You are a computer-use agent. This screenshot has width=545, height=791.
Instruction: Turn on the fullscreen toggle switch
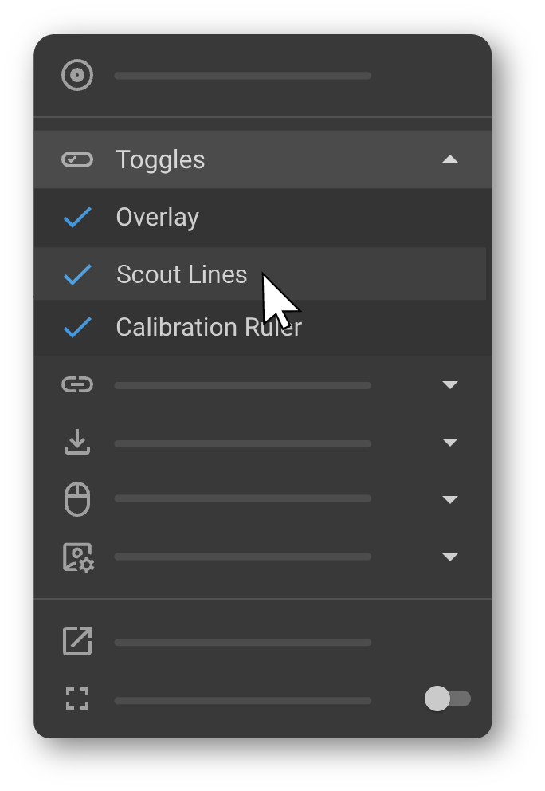pos(447,699)
